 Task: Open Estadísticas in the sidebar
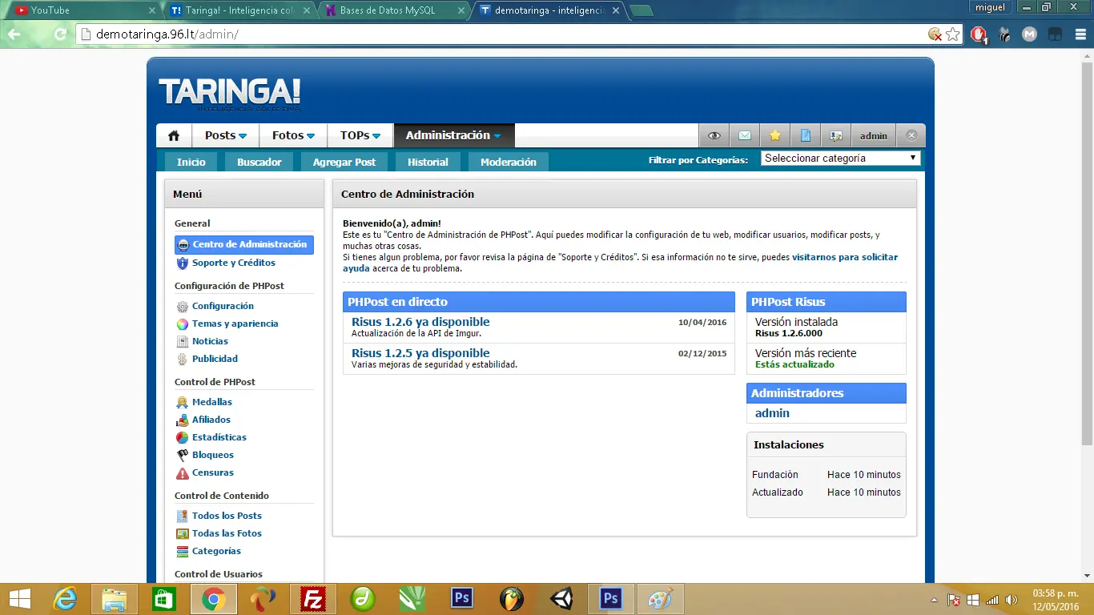pos(219,437)
